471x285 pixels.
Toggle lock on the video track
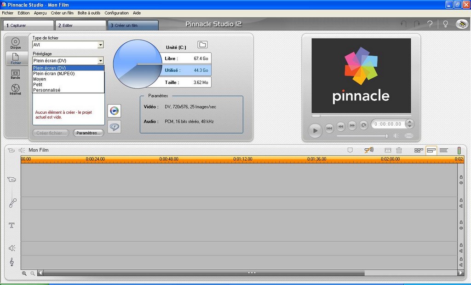[x=461, y=177]
